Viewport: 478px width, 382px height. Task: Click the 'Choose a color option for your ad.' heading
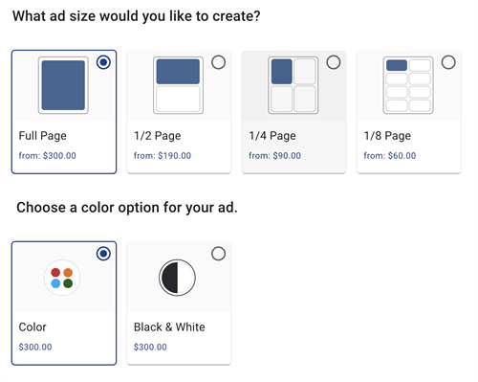pos(127,208)
